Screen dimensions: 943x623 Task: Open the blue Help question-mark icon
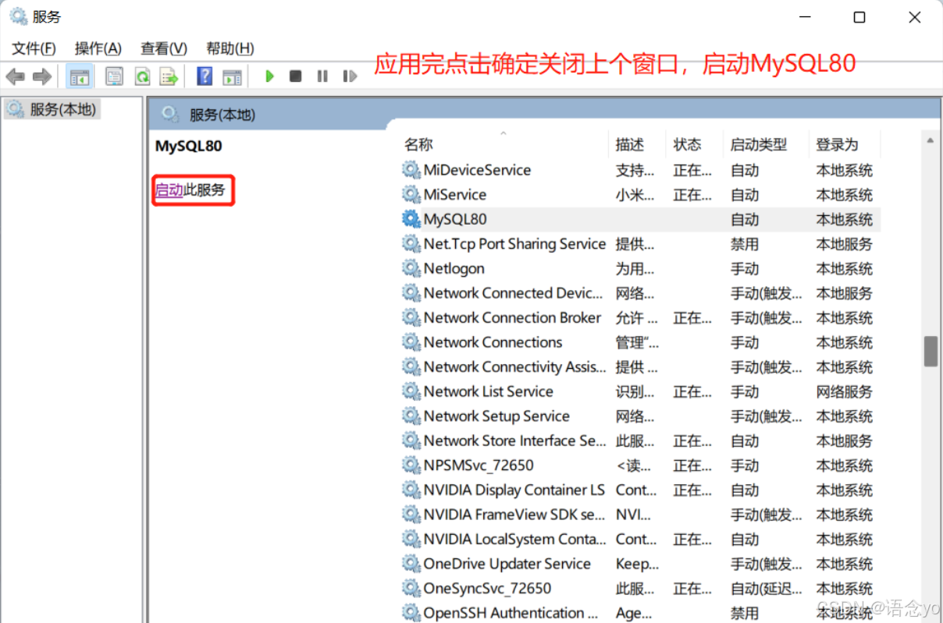205,76
